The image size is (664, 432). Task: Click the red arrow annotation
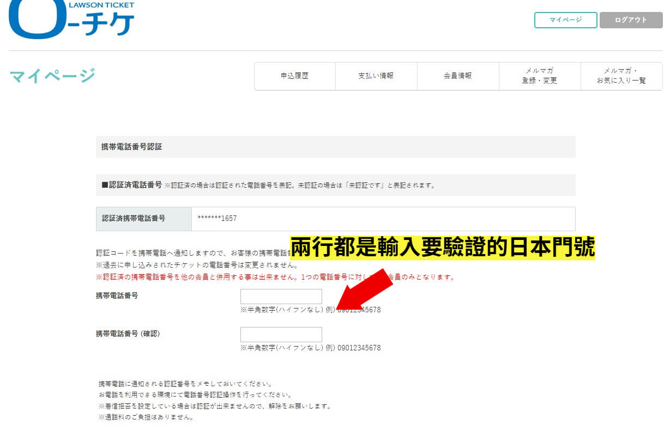tap(365, 288)
